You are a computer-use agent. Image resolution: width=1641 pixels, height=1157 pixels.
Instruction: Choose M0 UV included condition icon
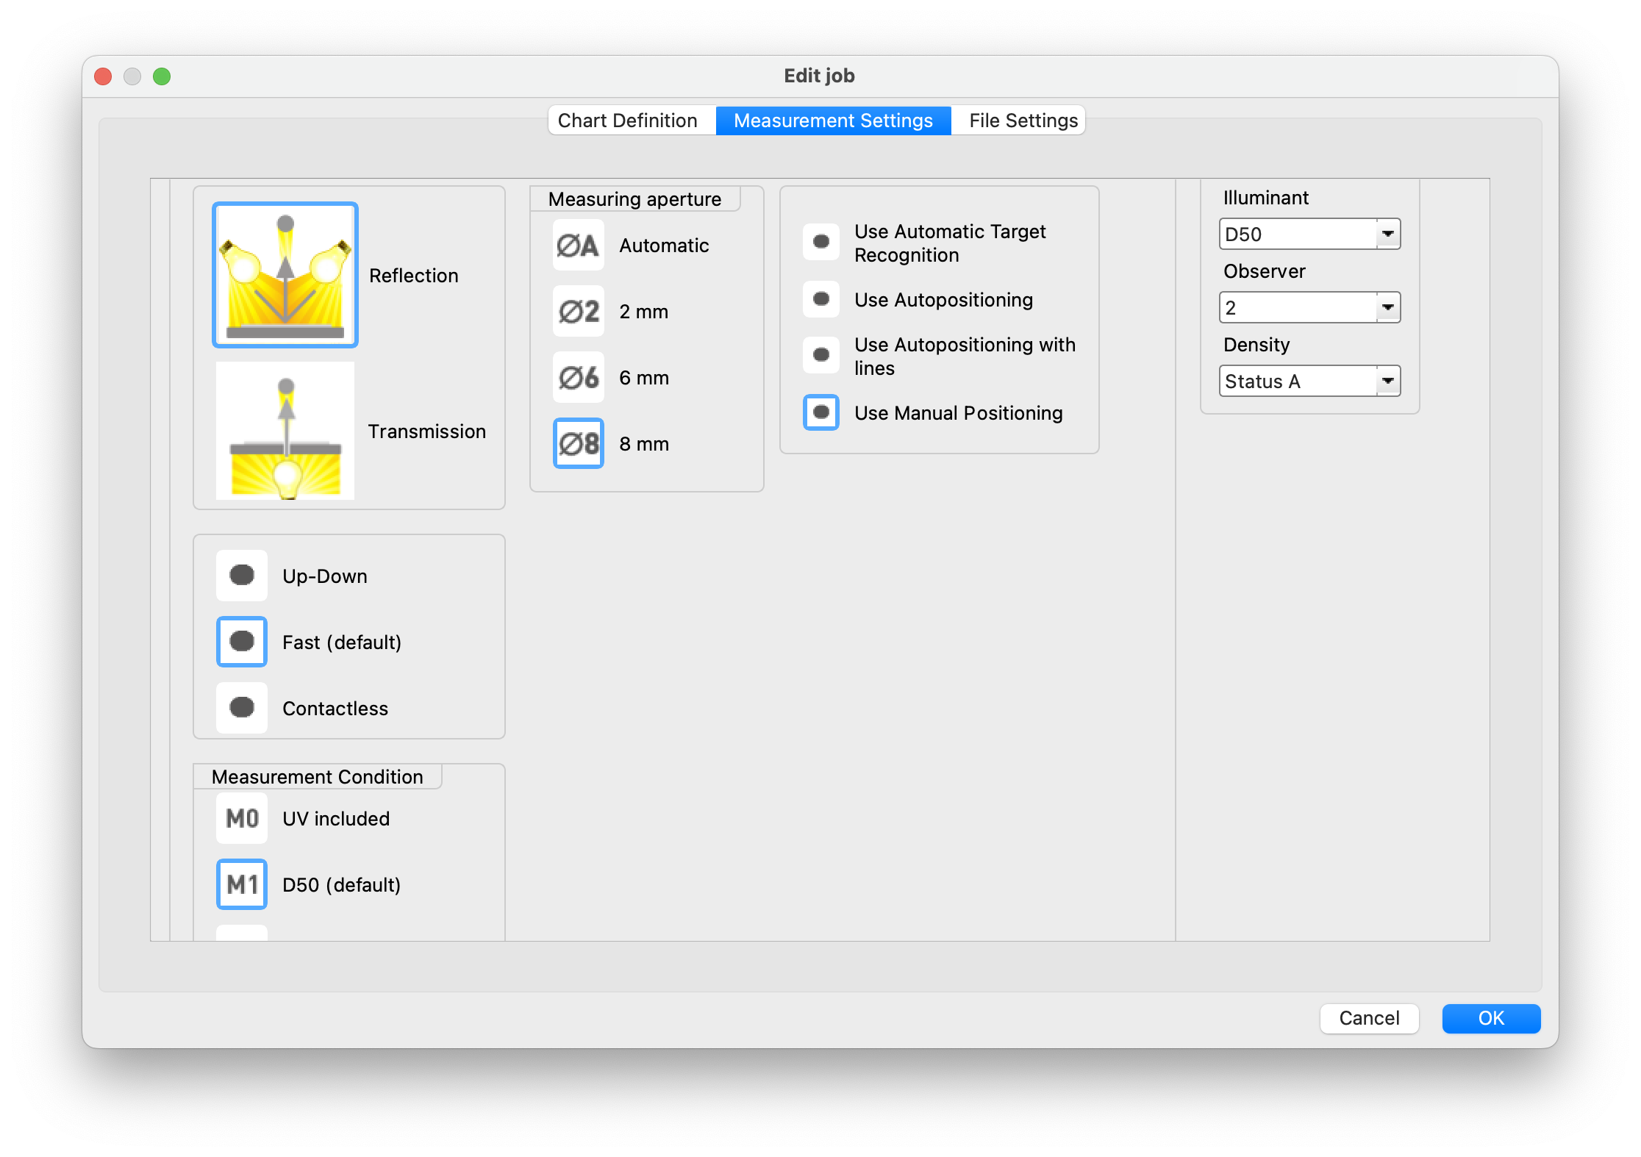coord(242,819)
